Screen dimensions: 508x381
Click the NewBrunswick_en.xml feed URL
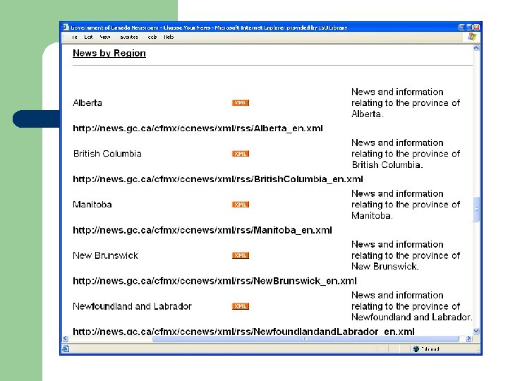click(214, 281)
